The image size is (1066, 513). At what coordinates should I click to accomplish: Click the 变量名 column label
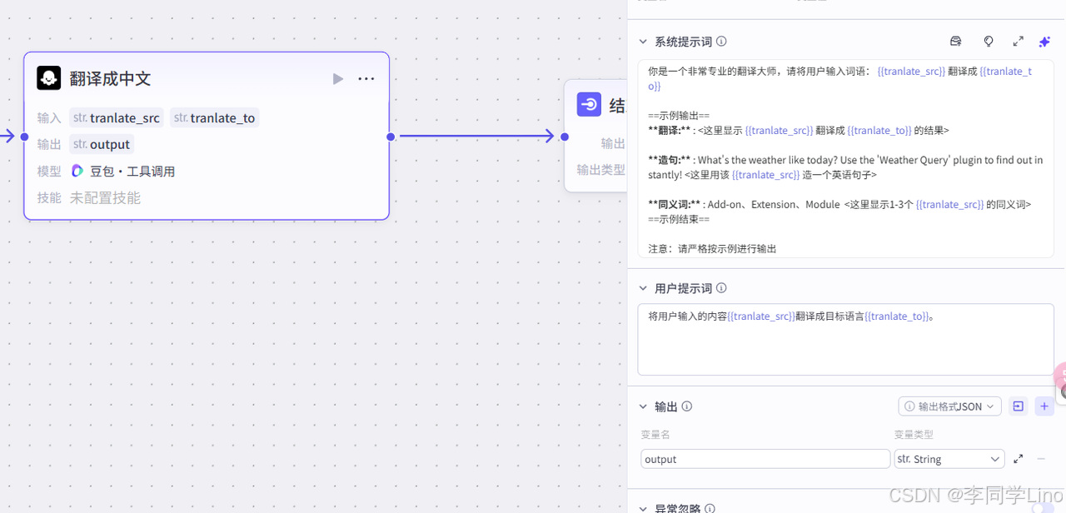click(655, 435)
